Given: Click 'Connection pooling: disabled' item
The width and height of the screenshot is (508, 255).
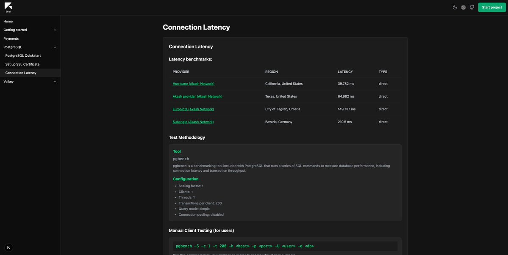Looking at the screenshot, I should pyautogui.click(x=201, y=214).
